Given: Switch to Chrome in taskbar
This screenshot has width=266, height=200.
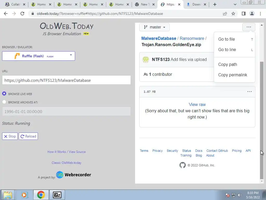Looking at the screenshot, I should (x=41, y=195).
